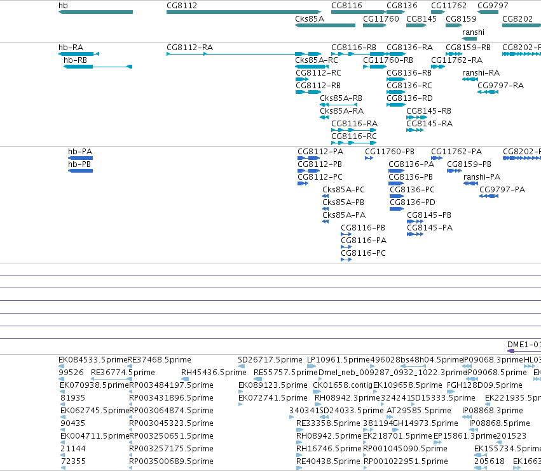
Task: Select the CG8159-PB protein label
Action: [x=469, y=164]
